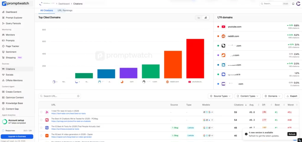302x142 pixels.
Task: Open the Sentiment section
Action: click(x=11, y=52)
